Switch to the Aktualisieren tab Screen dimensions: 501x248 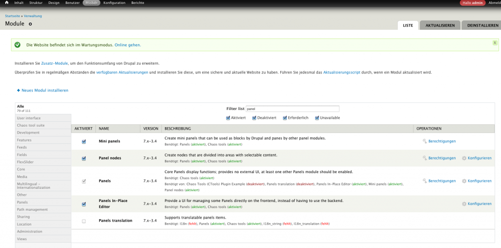[x=440, y=25]
